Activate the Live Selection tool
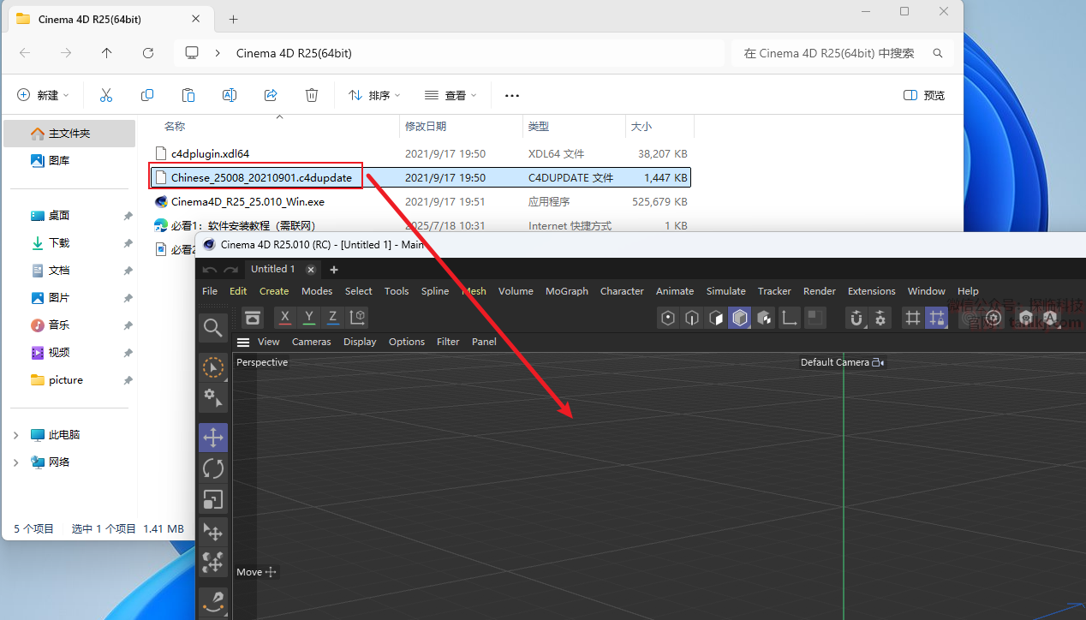 213,367
